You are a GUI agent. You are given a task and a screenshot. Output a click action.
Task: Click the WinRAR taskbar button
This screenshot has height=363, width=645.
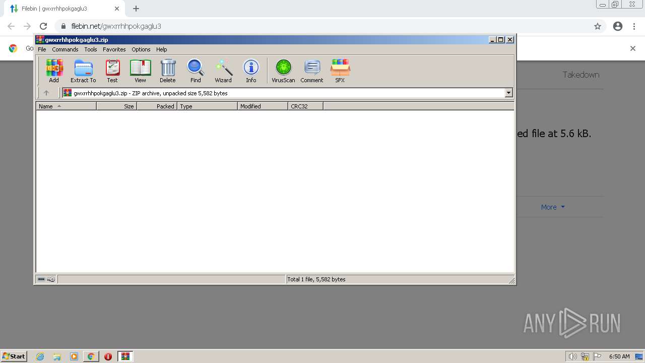tap(125, 356)
